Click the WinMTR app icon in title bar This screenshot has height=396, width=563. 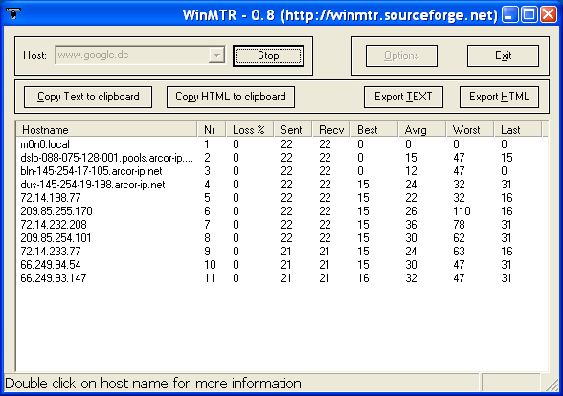(x=13, y=13)
